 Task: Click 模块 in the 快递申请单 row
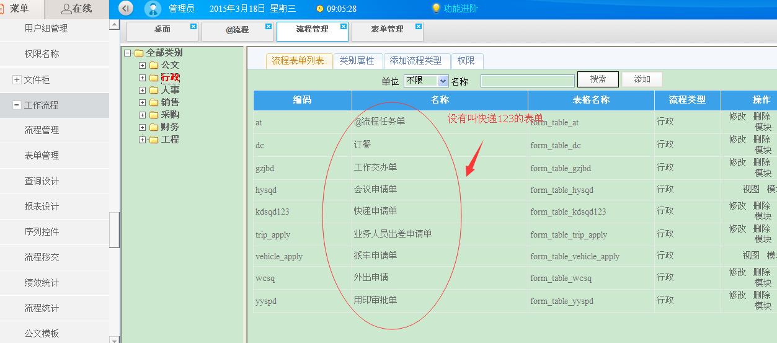coord(763,216)
